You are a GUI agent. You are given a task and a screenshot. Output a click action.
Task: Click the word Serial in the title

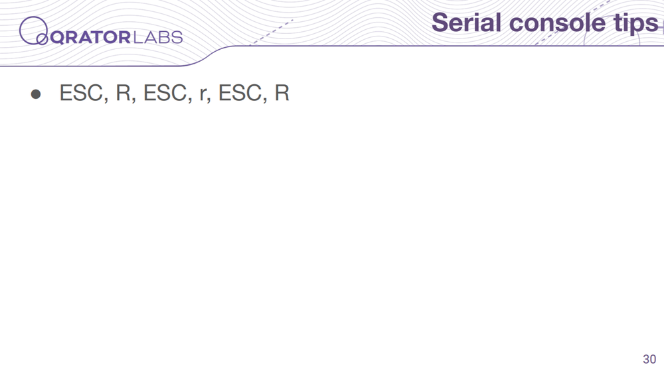pyautogui.click(x=467, y=23)
